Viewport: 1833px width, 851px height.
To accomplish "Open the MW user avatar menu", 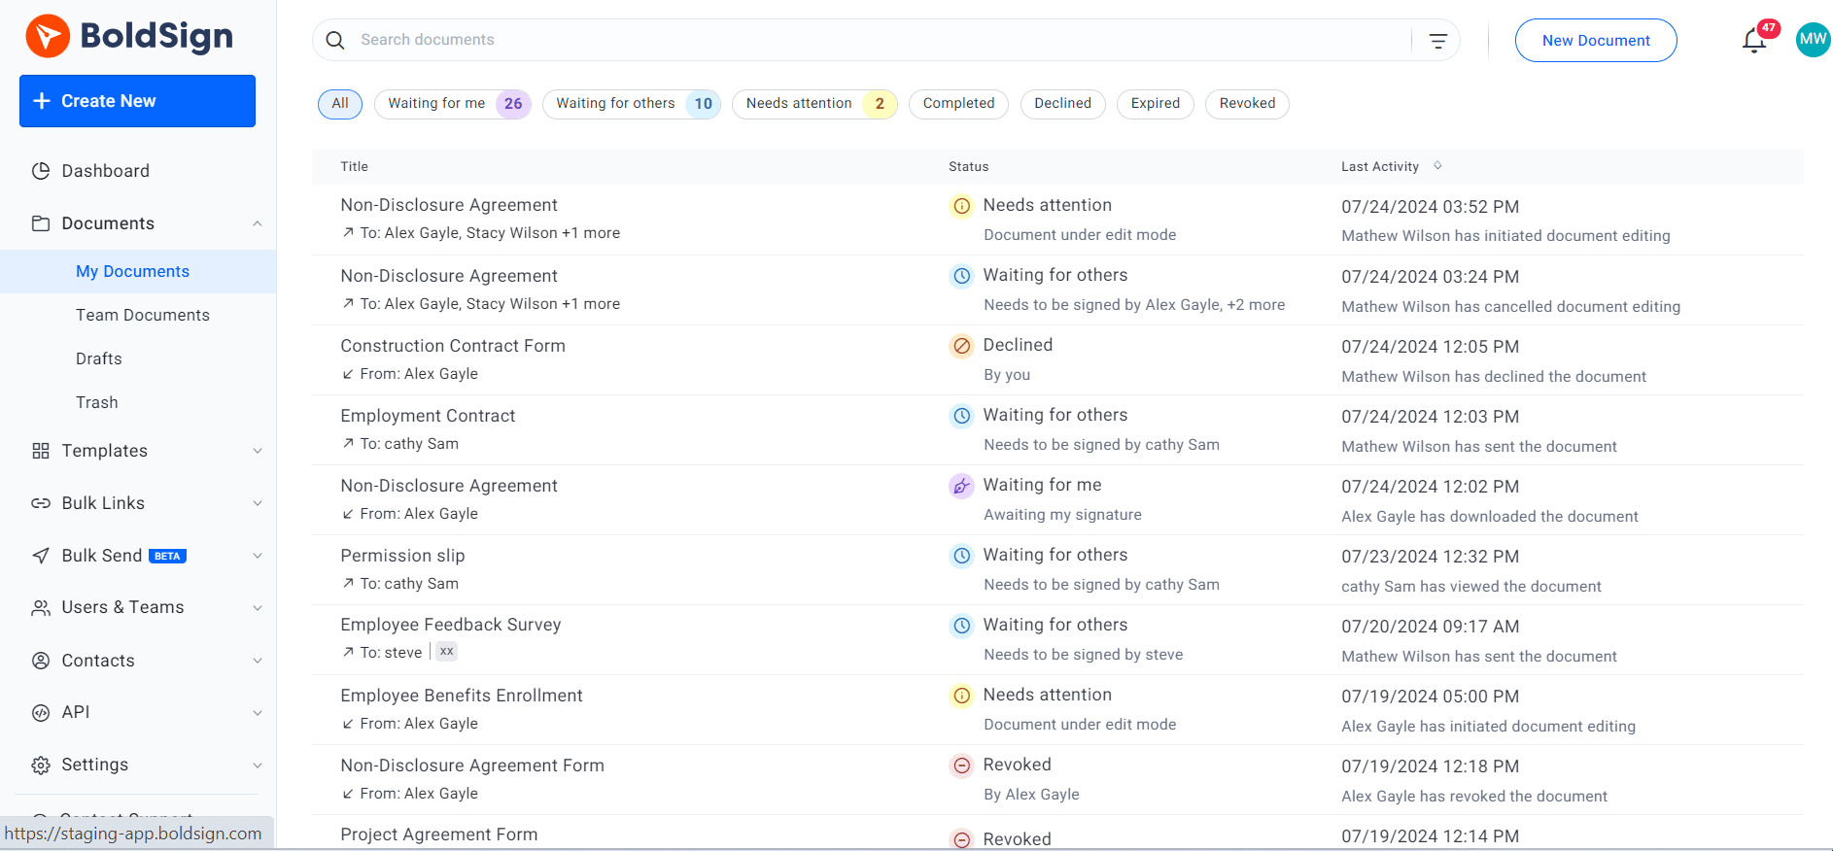I will point(1813,40).
